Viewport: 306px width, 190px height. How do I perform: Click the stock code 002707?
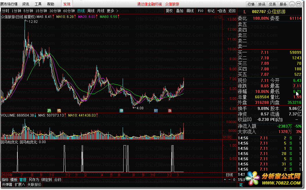(x=259, y=12)
